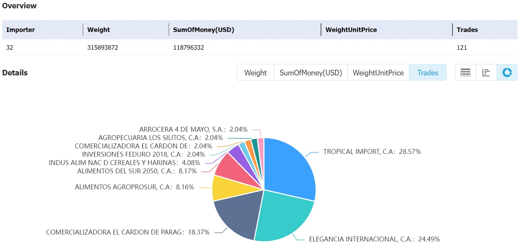522x247 pixels.
Task: Click the Details heading
Action: pos(15,73)
